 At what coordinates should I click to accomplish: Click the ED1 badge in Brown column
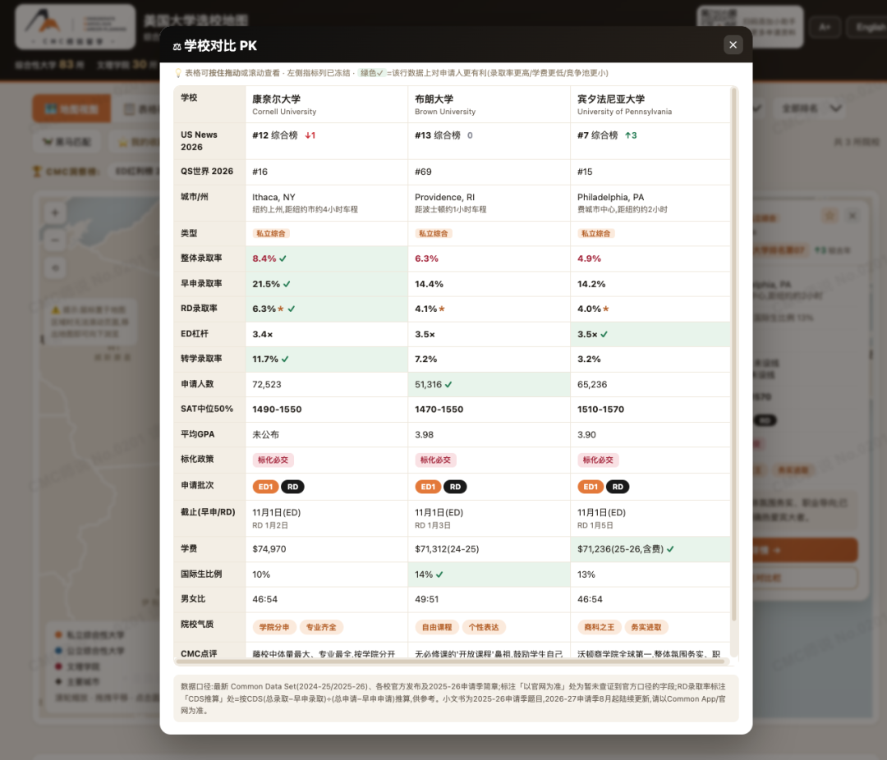[x=428, y=487]
